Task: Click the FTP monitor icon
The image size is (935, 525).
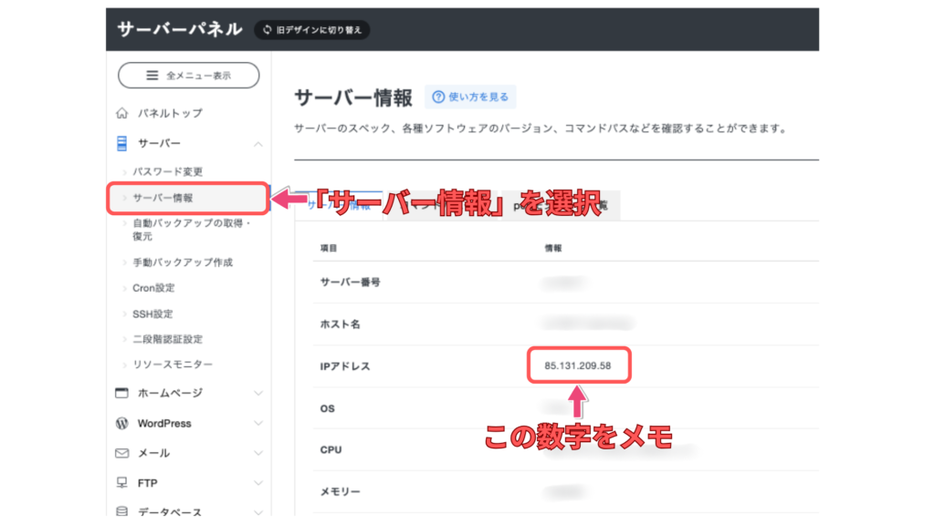Action: click(x=121, y=483)
